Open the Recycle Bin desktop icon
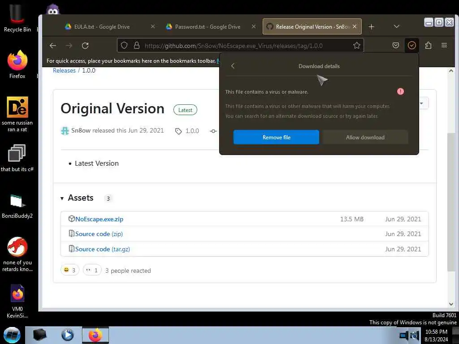This screenshot has width=459, height=344. tap(17, 17)
